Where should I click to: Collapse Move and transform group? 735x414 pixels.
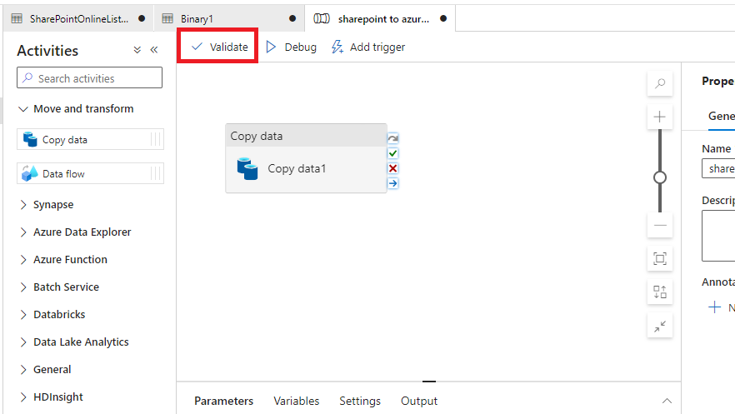coord(76,108)
